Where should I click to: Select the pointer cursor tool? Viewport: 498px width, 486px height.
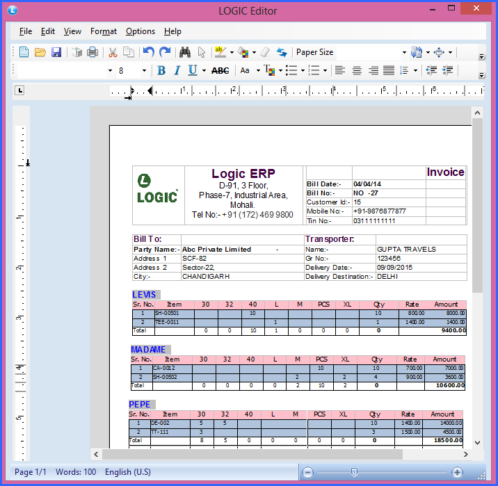click(x=202, y=52)
